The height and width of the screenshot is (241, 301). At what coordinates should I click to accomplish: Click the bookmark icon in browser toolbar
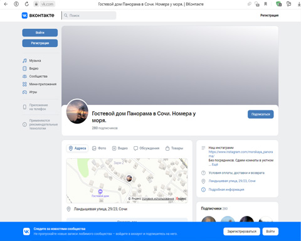(266, 4)
